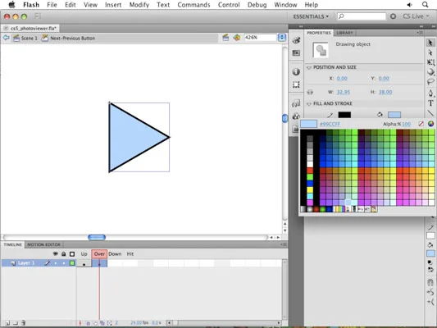437x328 pixels.
Task: Select the 3D Rotation tool
Action: pos(430,72)
